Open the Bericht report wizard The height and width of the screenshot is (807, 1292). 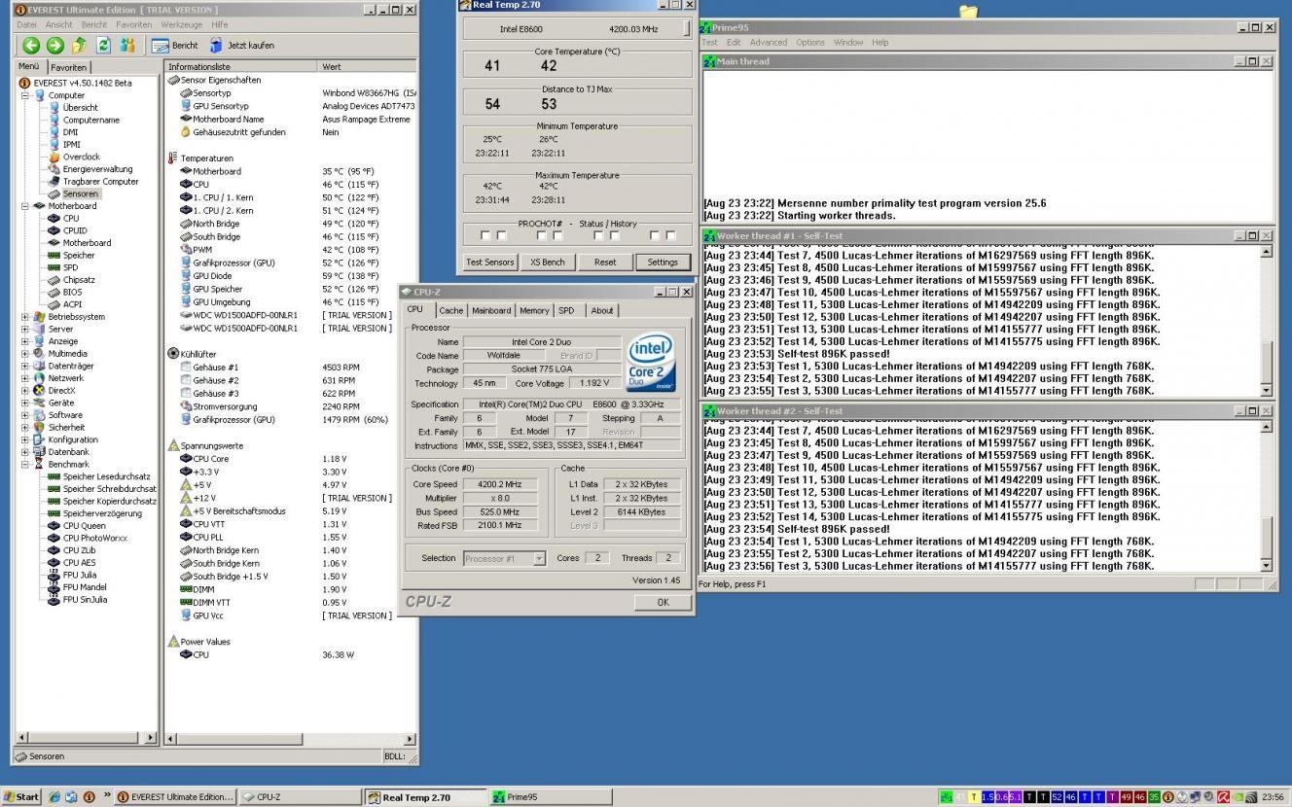(175, 45)
